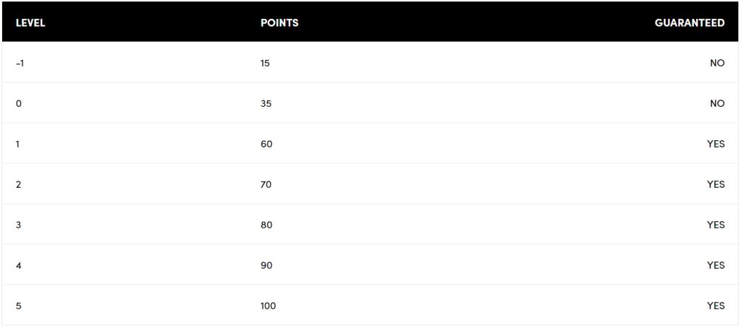Click NO in the 15-point row

(716, 64)
